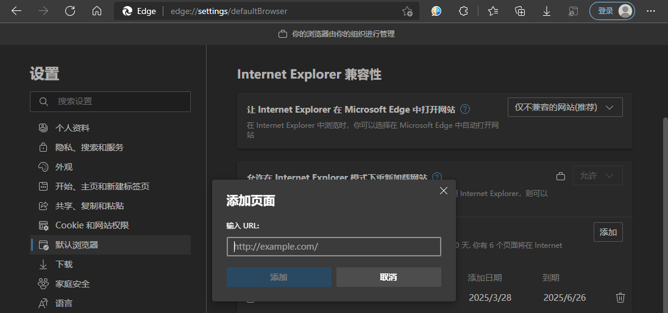Click the Edge logo in address bar
Image resolution: width=668 pixels, height=313 pixels.
pos(127,12)
